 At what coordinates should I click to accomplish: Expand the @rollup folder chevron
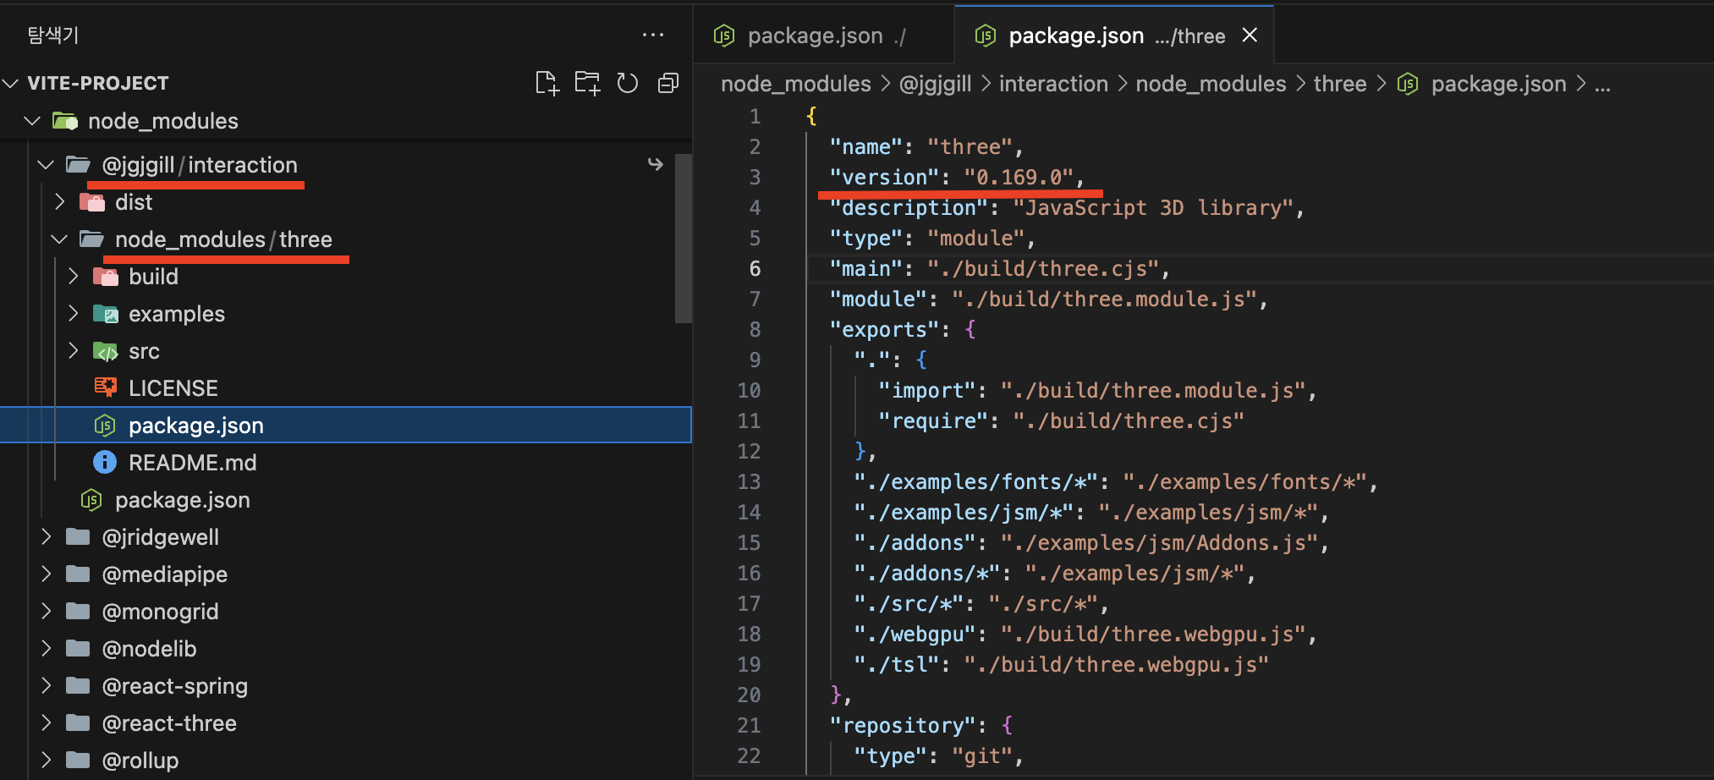(46, 760)
